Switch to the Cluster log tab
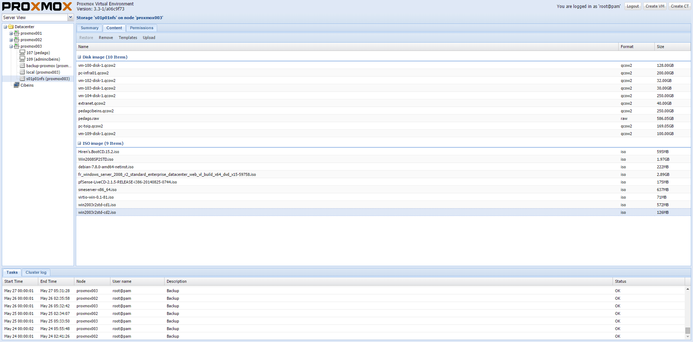This screenshot has height=342, width=693. tap(36, 272)
